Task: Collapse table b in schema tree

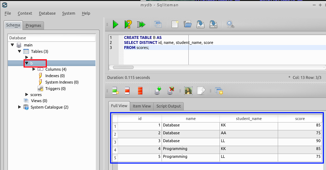Action: [x=26, y=63]
